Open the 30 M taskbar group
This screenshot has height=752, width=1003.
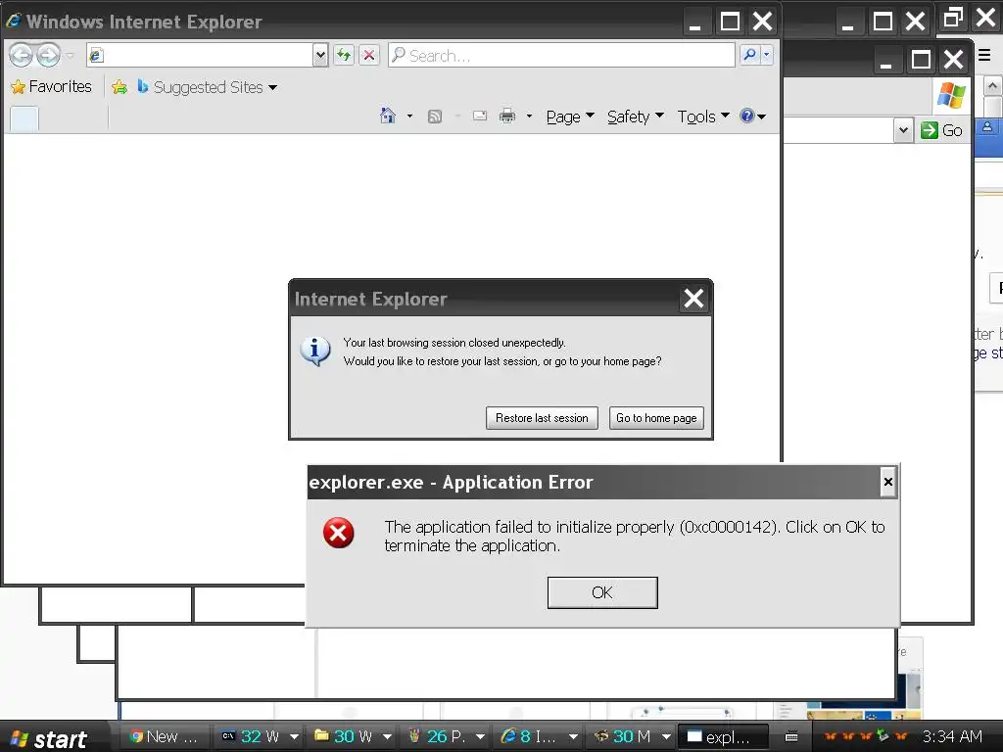(x=632, y=736)
